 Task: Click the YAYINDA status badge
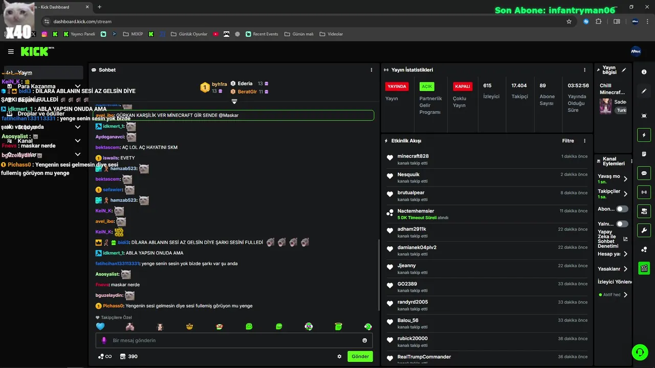click(397, 86)
